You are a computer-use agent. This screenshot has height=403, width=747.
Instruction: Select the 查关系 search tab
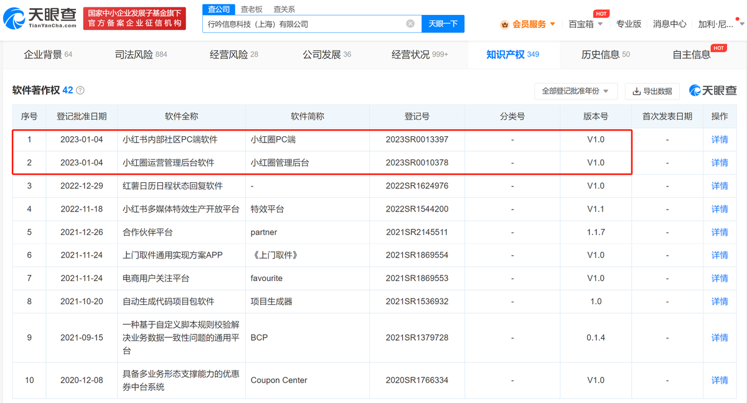pyautogui.click(x=284, y=9)
